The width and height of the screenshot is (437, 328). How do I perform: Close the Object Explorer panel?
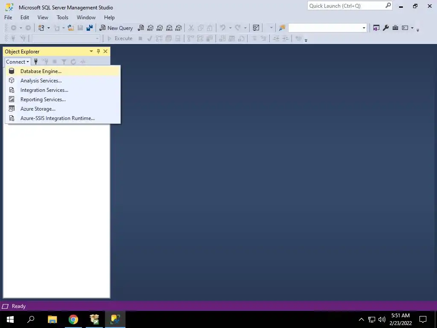[105, 51]
